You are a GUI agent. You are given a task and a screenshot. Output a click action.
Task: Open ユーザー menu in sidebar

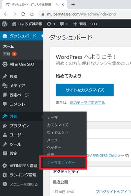[x=22, y=135]
